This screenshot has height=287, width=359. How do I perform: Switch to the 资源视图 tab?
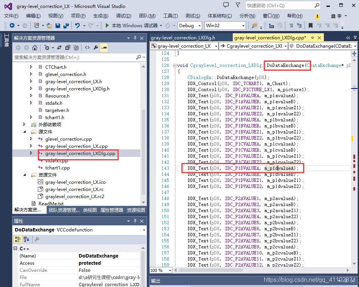coord(136,210)
